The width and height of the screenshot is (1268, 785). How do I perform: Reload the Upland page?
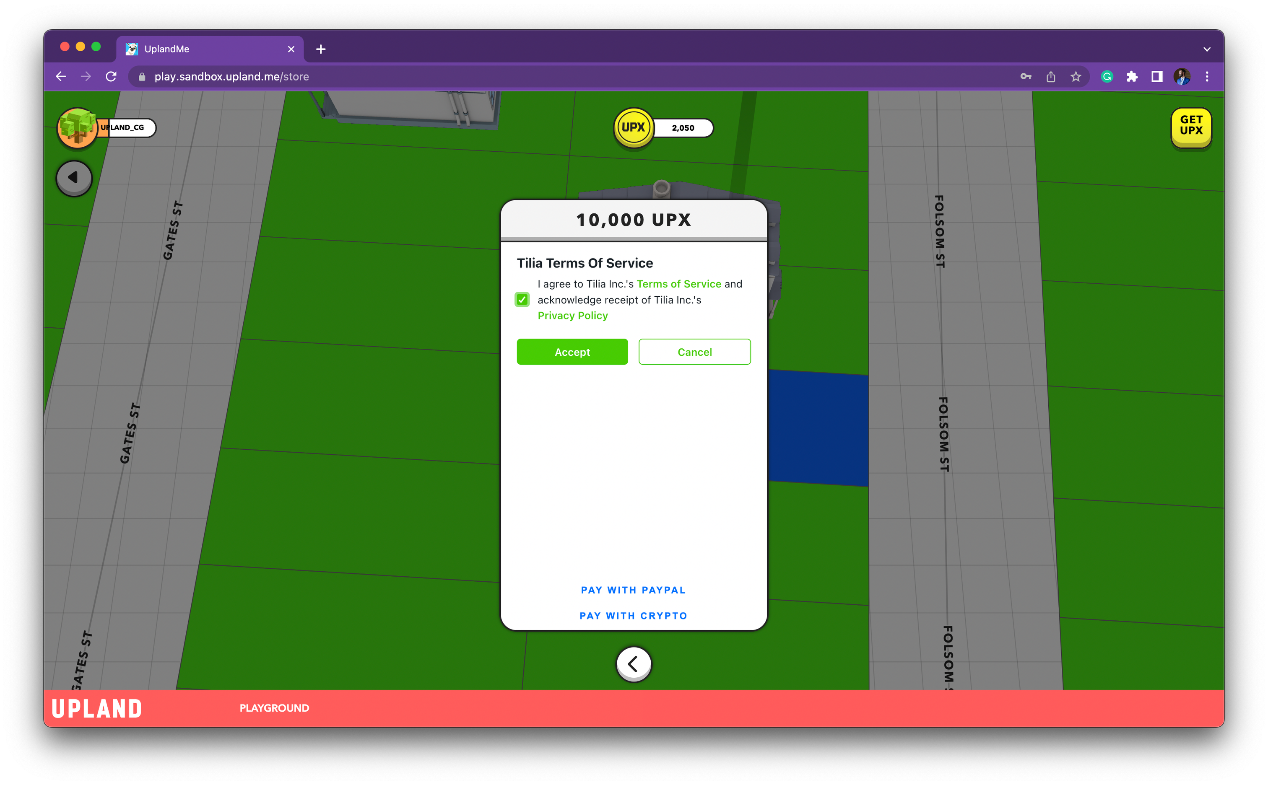coord(111,77)
